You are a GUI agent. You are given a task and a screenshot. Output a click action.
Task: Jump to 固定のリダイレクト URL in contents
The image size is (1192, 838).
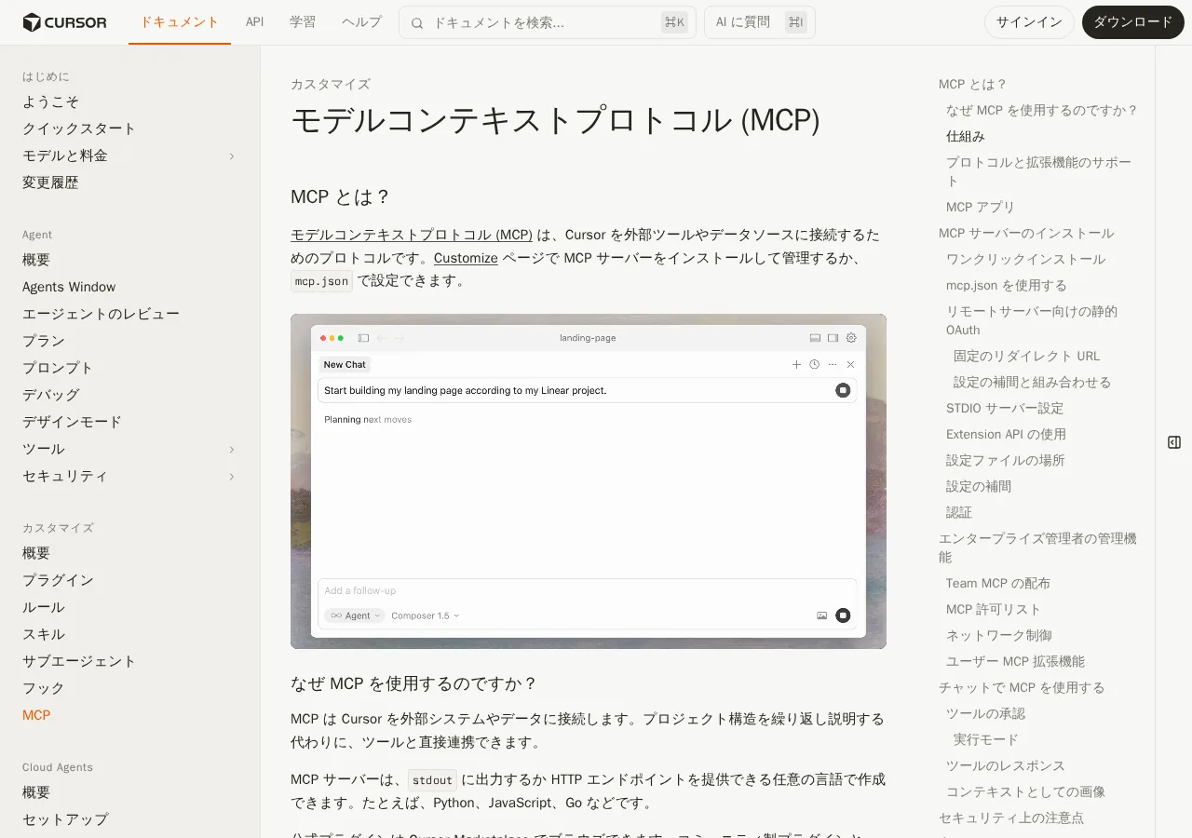(1027, 357)
